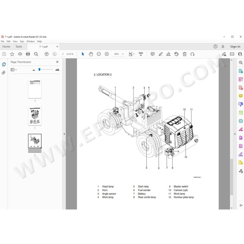Viewport: 244px width, 244px height.
Task: Select the Highlight text tool
Action: click(161, 54)
